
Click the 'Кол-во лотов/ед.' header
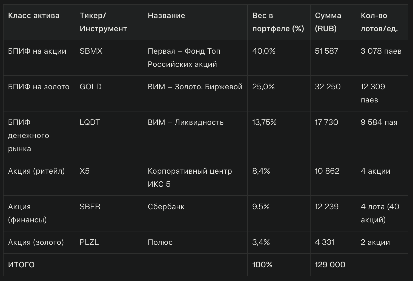coord(379,22)
